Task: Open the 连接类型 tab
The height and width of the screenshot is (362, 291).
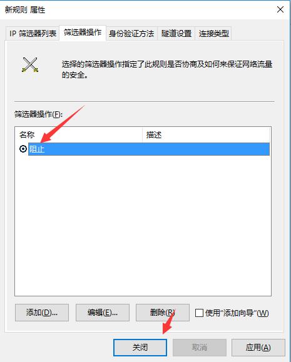Action: click(x=213, y=34)
